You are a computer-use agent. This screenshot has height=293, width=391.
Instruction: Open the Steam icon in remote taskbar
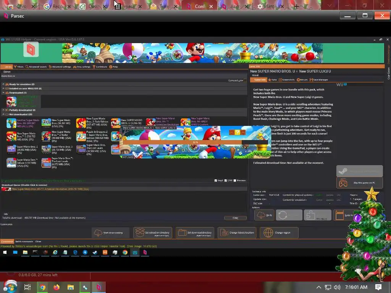click(x=95, y=253)
